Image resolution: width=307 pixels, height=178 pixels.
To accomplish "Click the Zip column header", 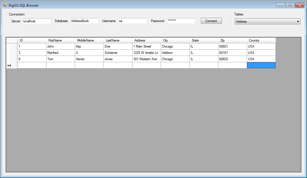I will pyautogui.click(x=232, y=40).
